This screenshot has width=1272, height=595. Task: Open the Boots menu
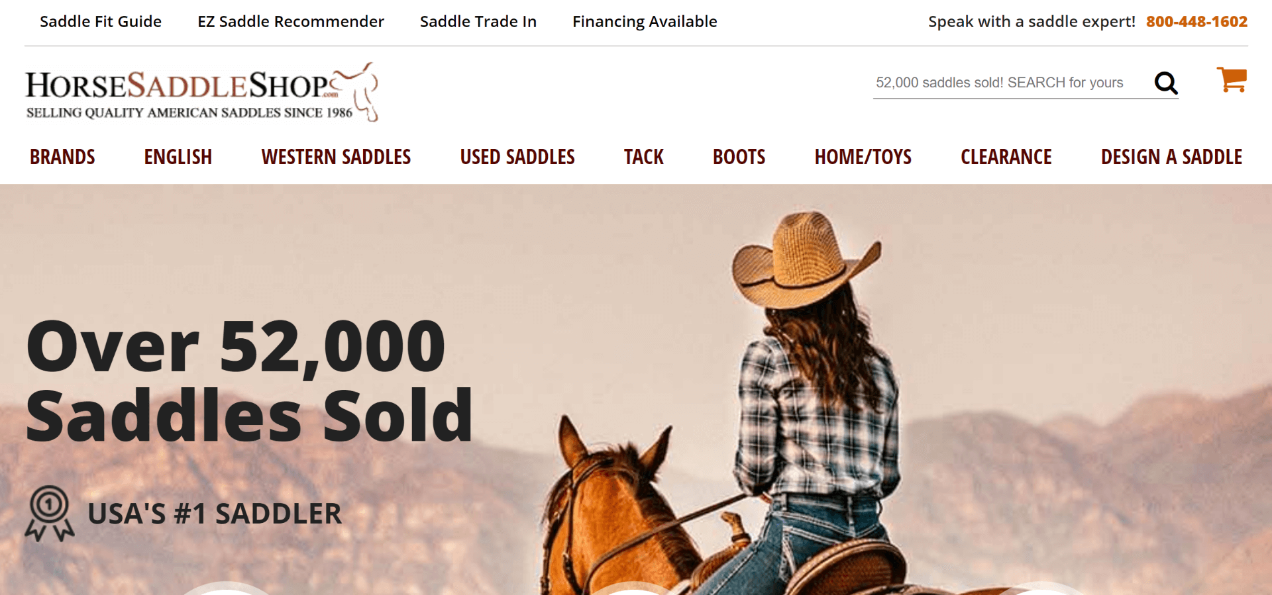click(739, 157)
